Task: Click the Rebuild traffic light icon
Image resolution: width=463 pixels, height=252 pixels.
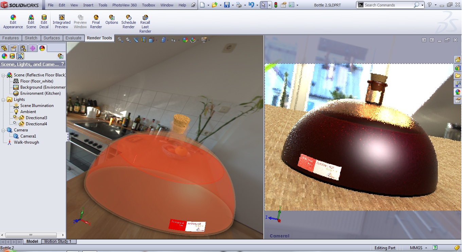Action: pyautogui.click(x=276, y=5)
